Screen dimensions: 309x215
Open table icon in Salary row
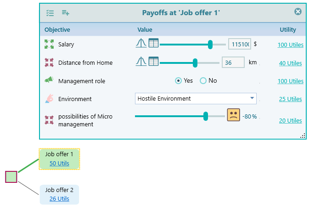click(153, 44)
